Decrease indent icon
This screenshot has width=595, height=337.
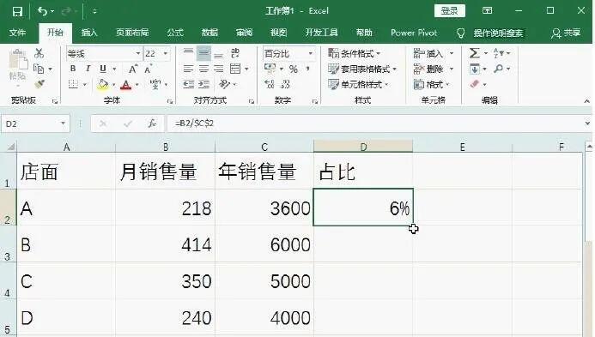coord(188,84)
